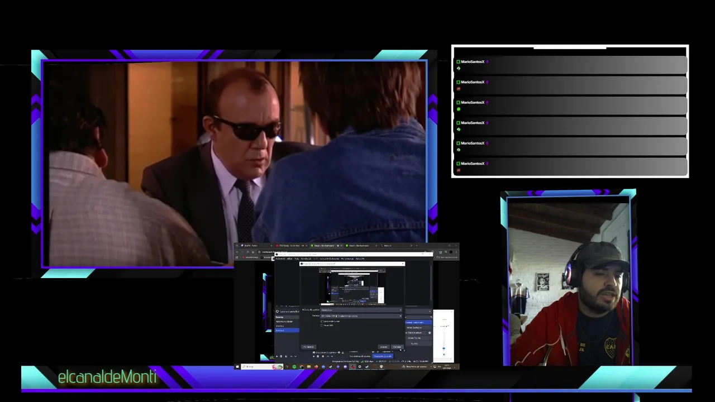
Task: Click the virtual camera button in OBS controls
Action: [x=415, y=333]
